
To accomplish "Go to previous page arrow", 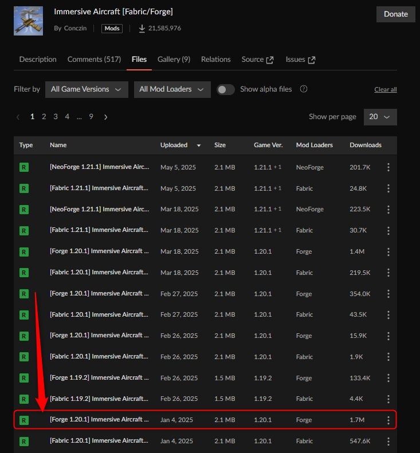I will [18, 117].
